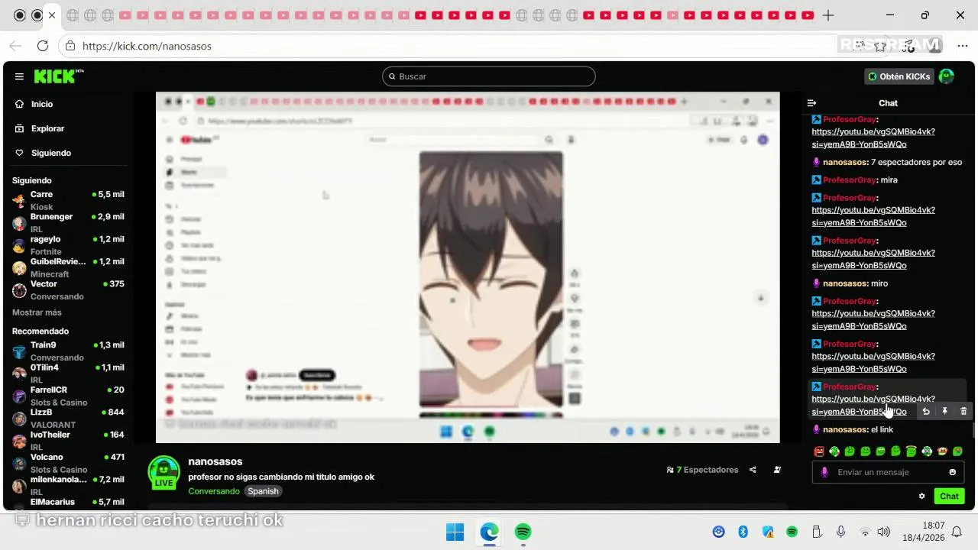Add page to browser favorites star
Screen dimensions: 978x550
(880, 46)
